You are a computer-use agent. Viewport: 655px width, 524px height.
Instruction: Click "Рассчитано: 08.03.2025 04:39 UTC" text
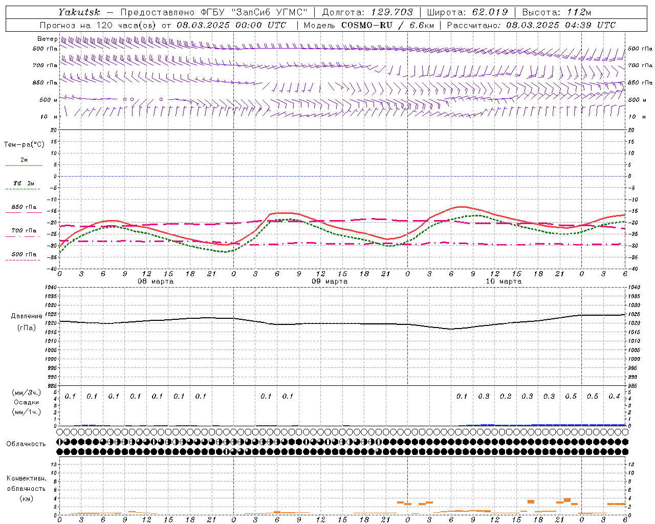(x=531, y=25)
